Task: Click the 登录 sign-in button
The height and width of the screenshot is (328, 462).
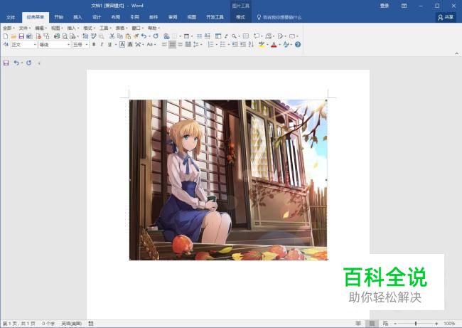Action: click(x=385, y=6)
